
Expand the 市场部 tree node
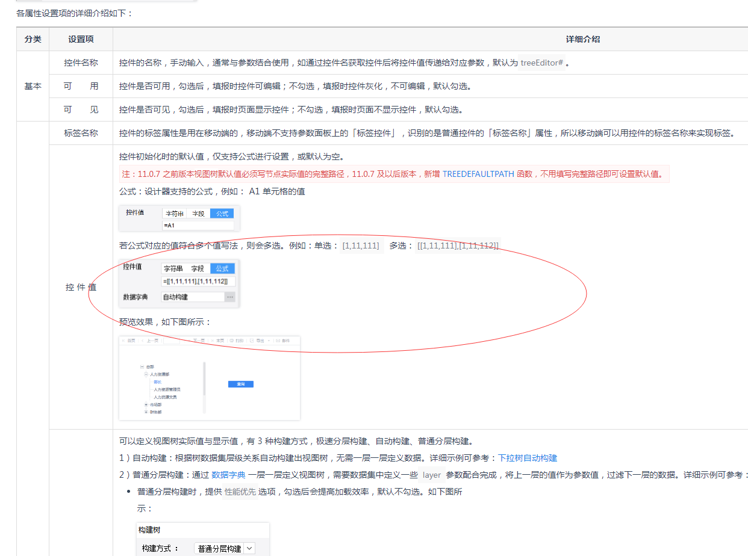click(x=146, y=405)
